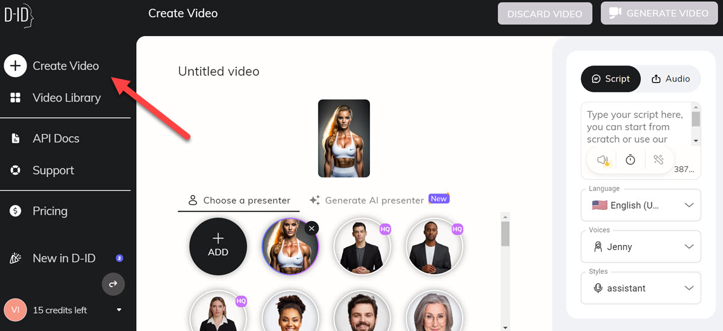Click the sparkle icon beside Generate AI presenter

click(315, 200)
